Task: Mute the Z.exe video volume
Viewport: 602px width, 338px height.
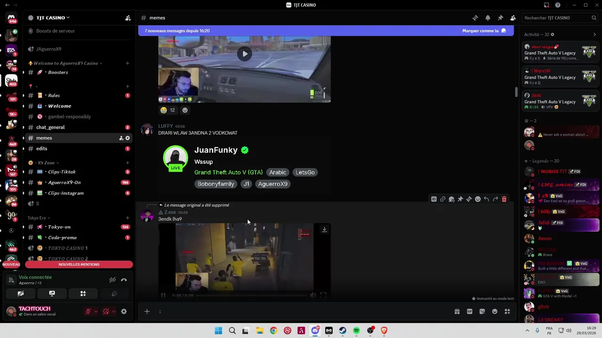Action: click(313, 295)
